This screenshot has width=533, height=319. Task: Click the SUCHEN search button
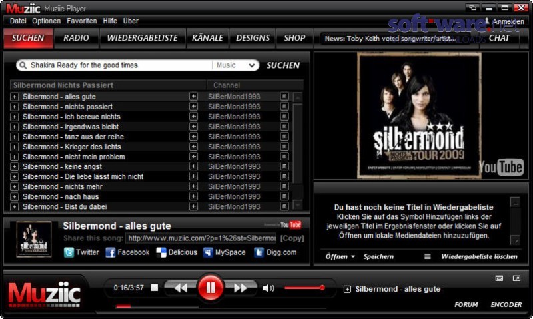pos(282,65)
